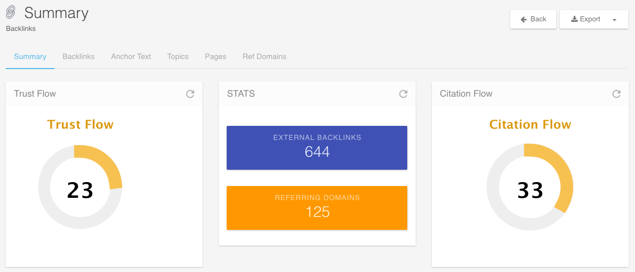This screenshot has height=272, width=635.
Task: Open the Export dropdown caret
Action: pyautogui.click(x=614, y=20)
